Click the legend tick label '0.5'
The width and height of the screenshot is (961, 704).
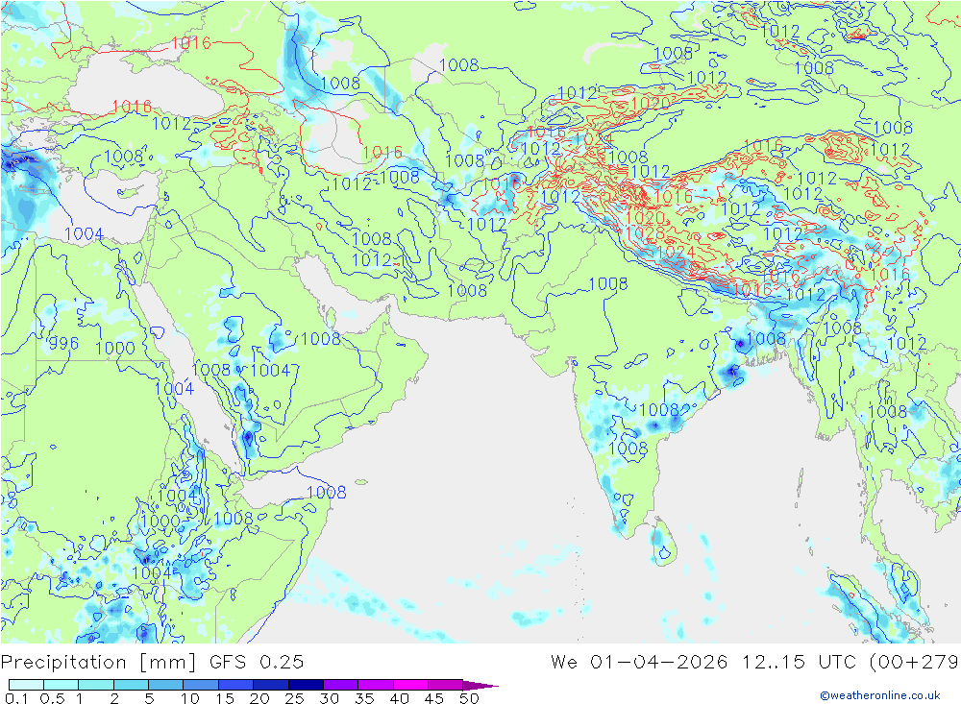[x=52, y=698]
